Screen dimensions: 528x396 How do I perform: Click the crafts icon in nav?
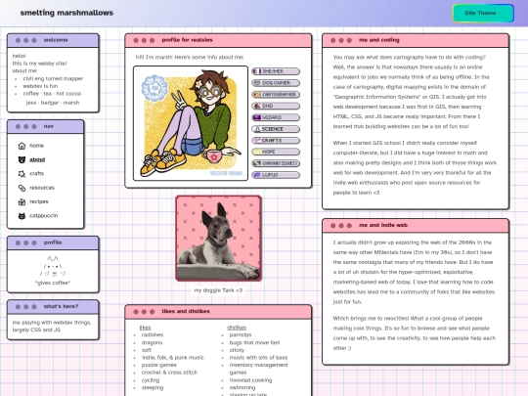(22, 174)
